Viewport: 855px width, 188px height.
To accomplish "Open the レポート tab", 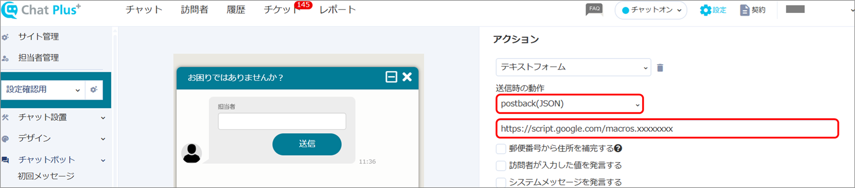I will [x=338, y=10].
